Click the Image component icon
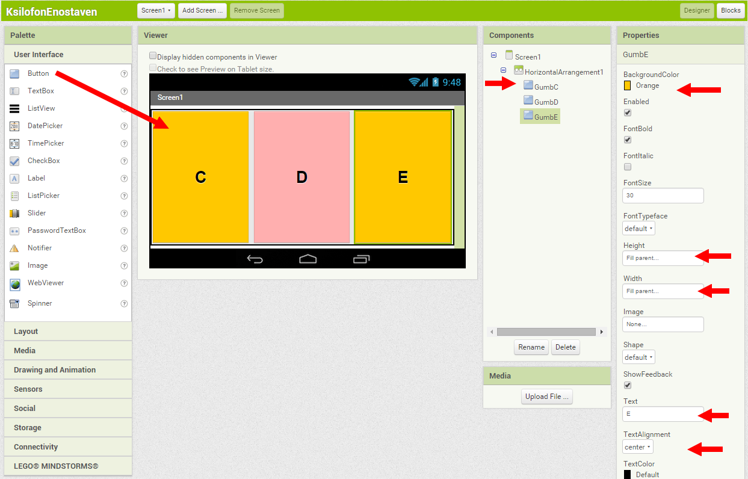 point(15,266)
